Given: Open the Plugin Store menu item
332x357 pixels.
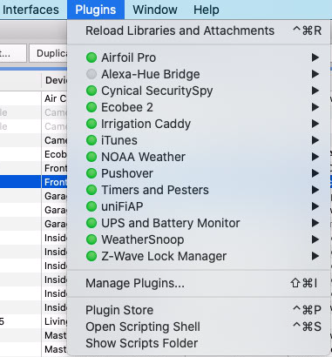Looking at the screenshot, I should pyautogui.click(x=199, y=310).
